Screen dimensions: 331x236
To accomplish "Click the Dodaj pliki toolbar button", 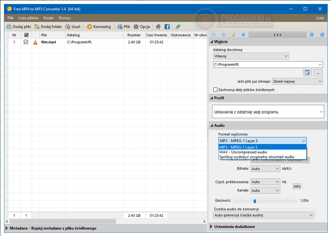I will tap(19, 27).
